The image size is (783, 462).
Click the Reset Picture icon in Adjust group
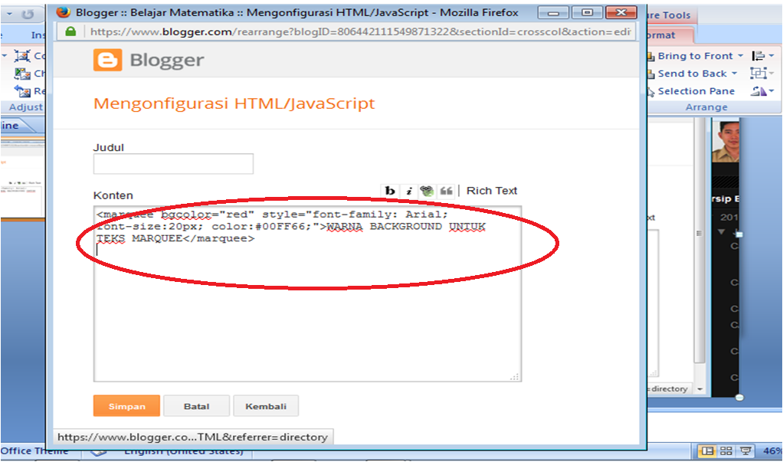(x=22, y=91)
